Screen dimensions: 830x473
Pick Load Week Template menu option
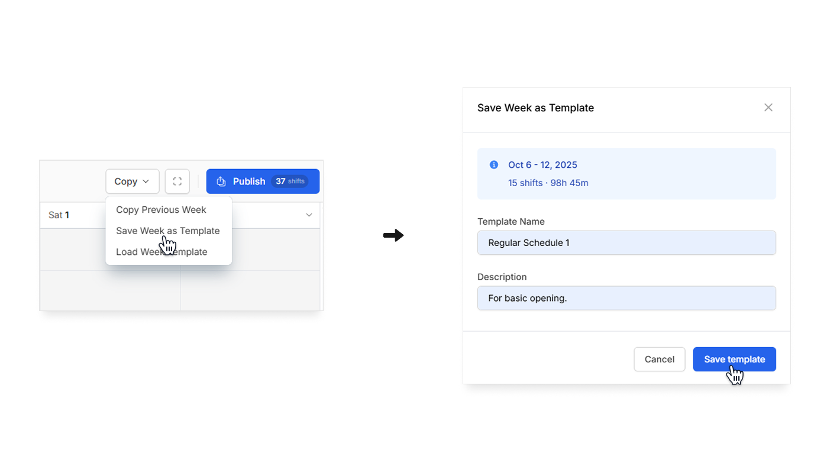pyautogui.click(x=162, y=252)
